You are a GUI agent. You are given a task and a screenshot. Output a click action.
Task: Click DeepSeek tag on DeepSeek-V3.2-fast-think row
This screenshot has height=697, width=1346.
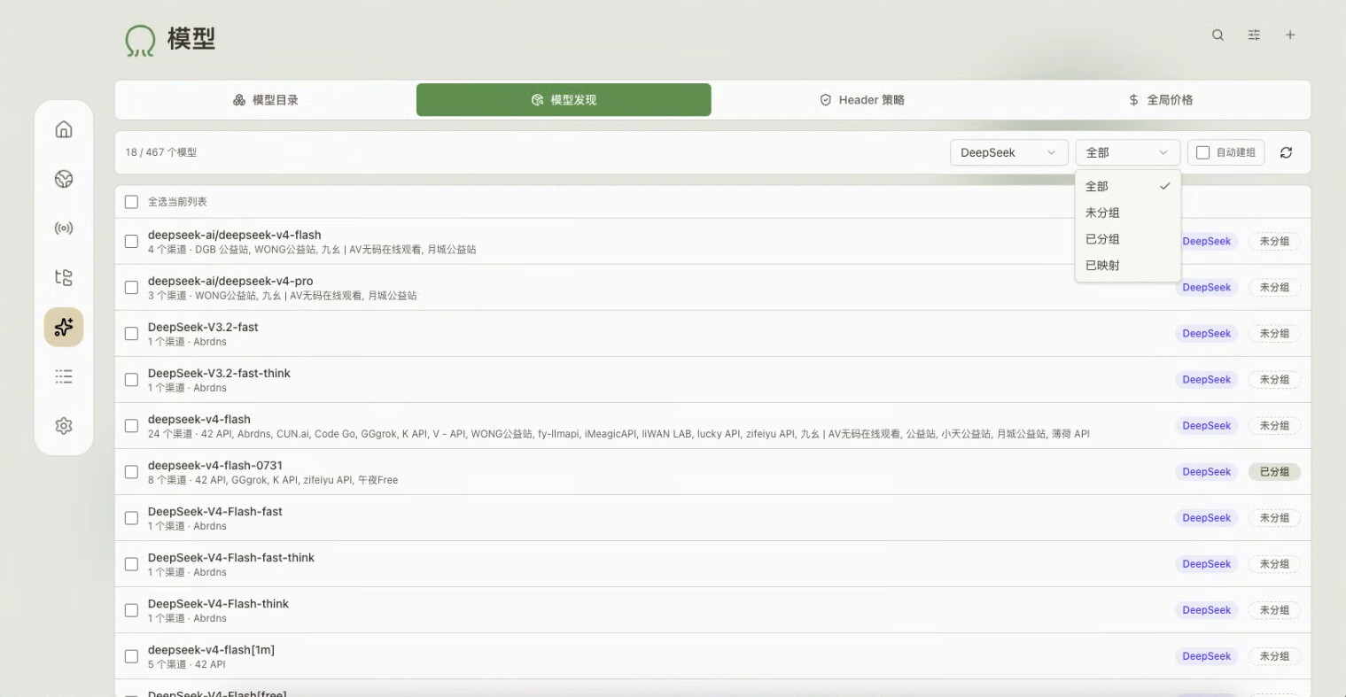1206,380
